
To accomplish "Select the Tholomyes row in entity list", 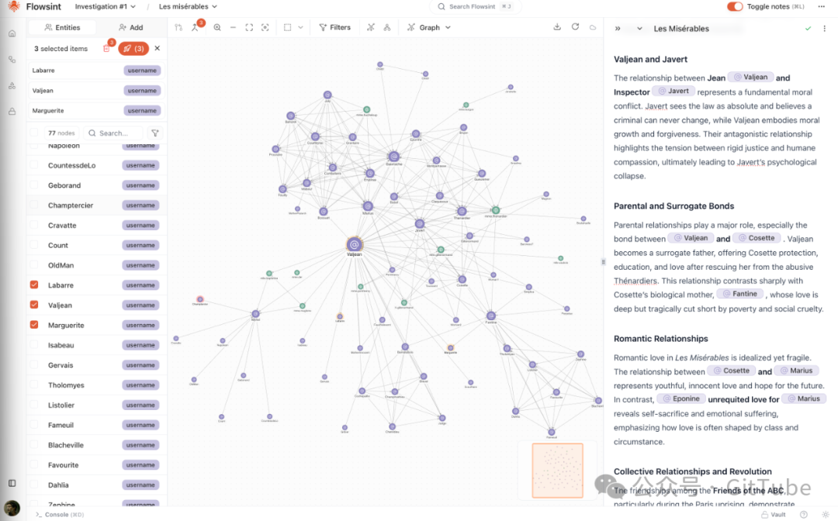I will tap(97, 385).
